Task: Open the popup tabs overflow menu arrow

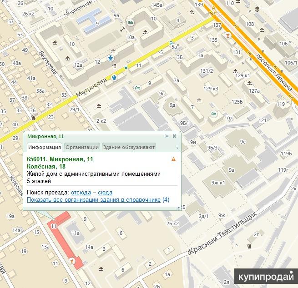Action: coord(177,147)
